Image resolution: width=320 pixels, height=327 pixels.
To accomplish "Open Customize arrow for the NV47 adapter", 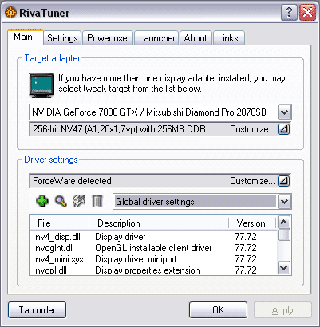I will click(284, 129).
